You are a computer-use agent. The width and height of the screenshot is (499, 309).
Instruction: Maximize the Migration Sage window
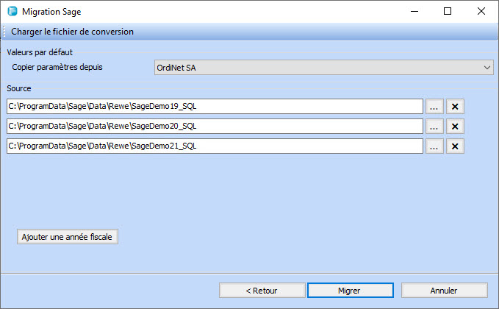click(x=448, y=11)
